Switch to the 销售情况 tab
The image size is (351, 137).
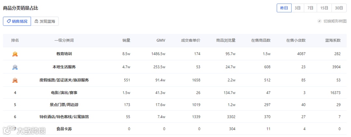coord(17,21)
